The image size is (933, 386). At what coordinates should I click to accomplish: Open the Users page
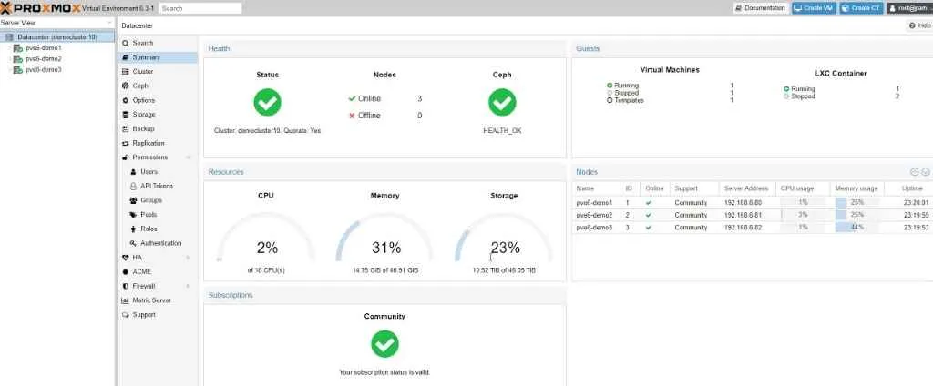tap(149, 172)
